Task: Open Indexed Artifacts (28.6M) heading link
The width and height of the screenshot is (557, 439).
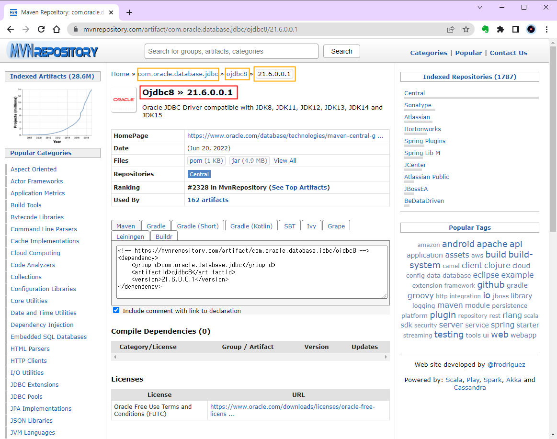Action: [52, 77]
